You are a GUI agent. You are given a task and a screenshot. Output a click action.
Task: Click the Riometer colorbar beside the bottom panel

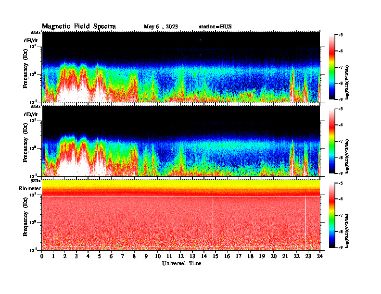pyautogui.click(x=332, y=215)
